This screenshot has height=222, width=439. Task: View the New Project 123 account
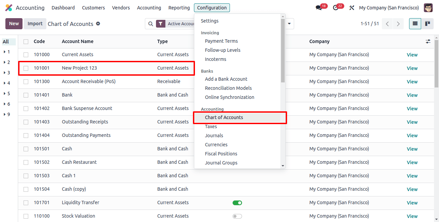coord(412,68)
